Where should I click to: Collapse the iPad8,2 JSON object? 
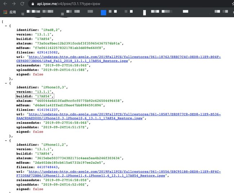point(6,26)
